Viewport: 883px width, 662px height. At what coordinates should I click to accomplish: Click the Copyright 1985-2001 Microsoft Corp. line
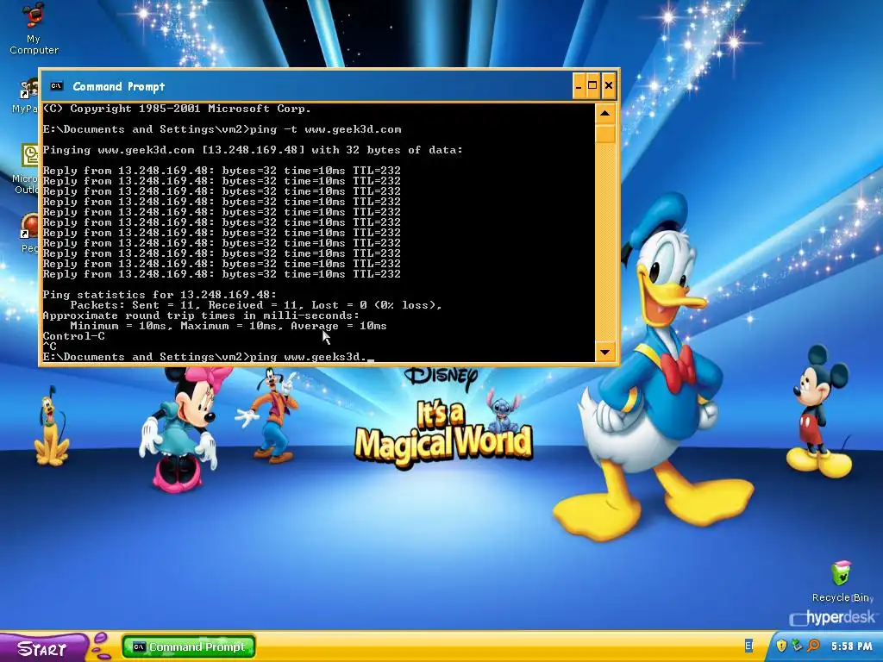coord(177,109)
